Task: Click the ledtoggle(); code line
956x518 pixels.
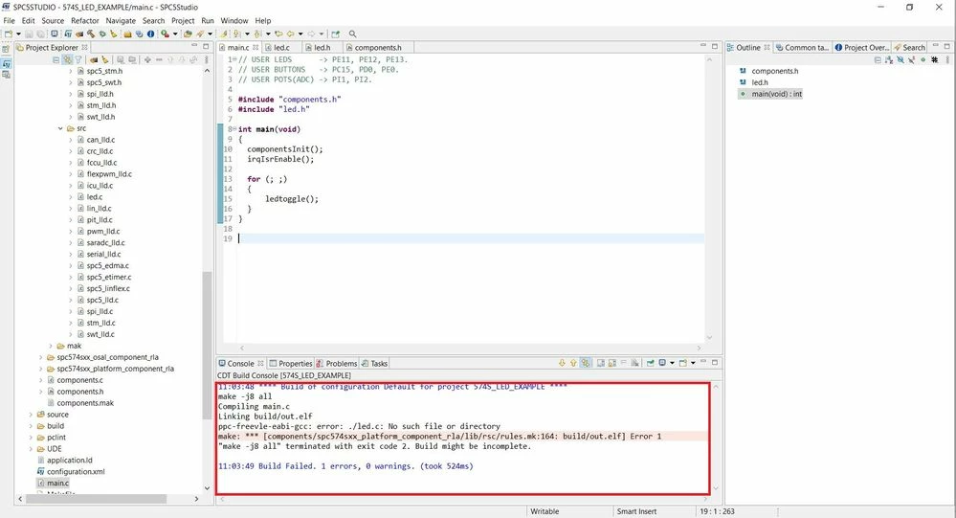Action: [292, 199]
